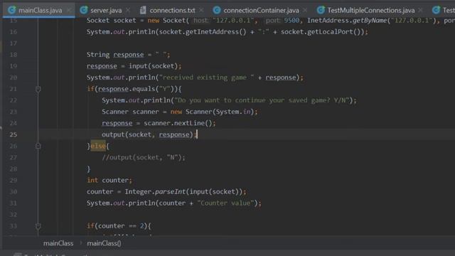455x256 pixels.
Task: Click the 'Counter value' string on line 31
Action: point(225,203)
